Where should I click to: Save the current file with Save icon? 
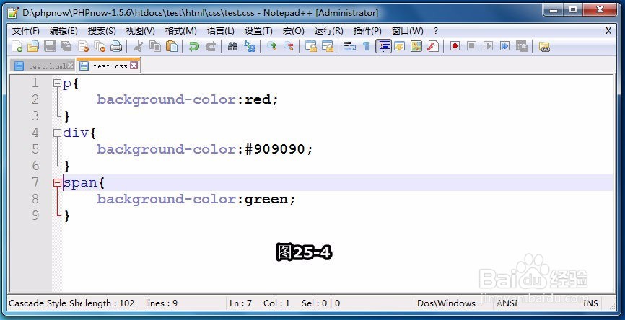click(x=50, y=47)
